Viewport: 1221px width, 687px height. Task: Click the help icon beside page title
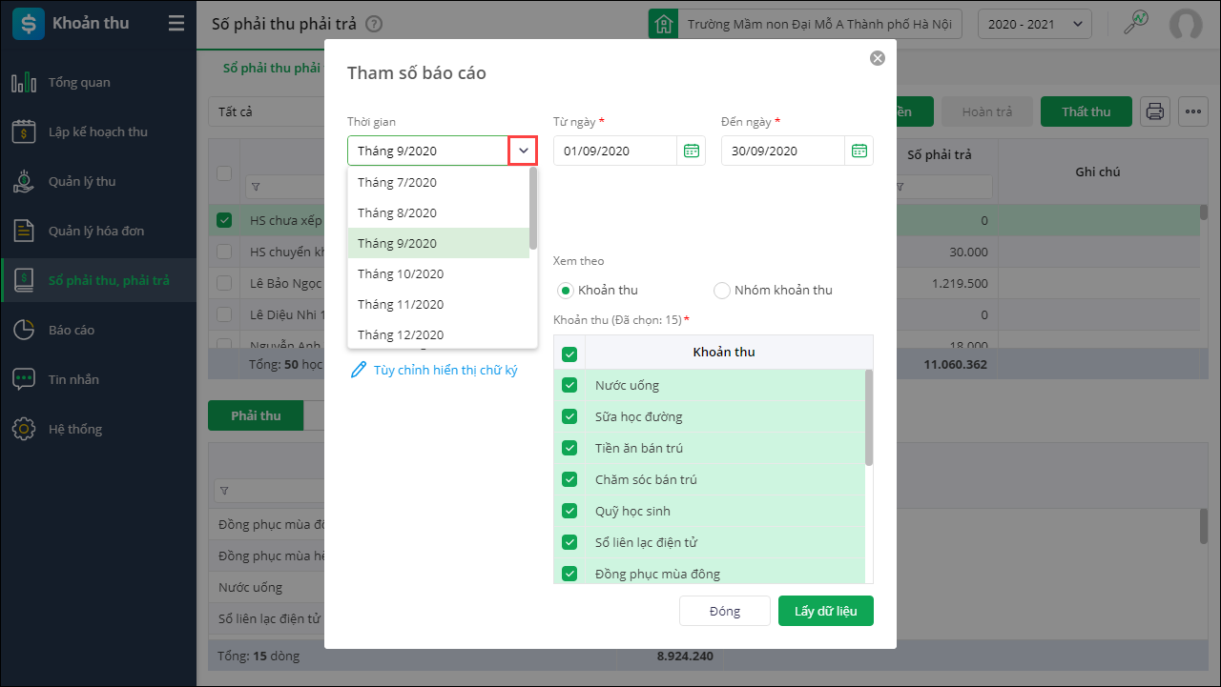(x=374, y=24)
